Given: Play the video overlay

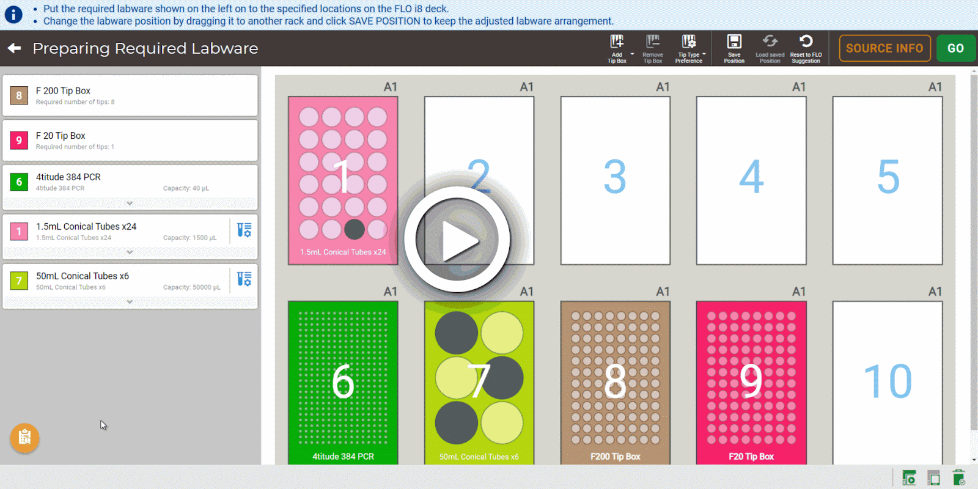Looking at the screenshot, I should (457, 240).
